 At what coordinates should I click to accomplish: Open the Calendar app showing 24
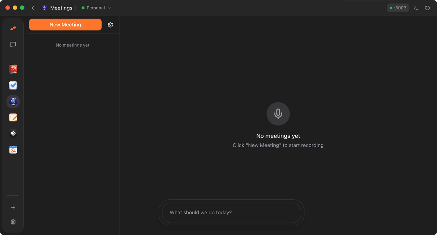click(13, 149)
